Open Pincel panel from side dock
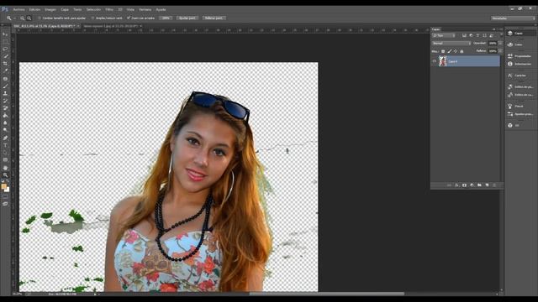This screenshot has height=302, width=538. tap(520, 107)
